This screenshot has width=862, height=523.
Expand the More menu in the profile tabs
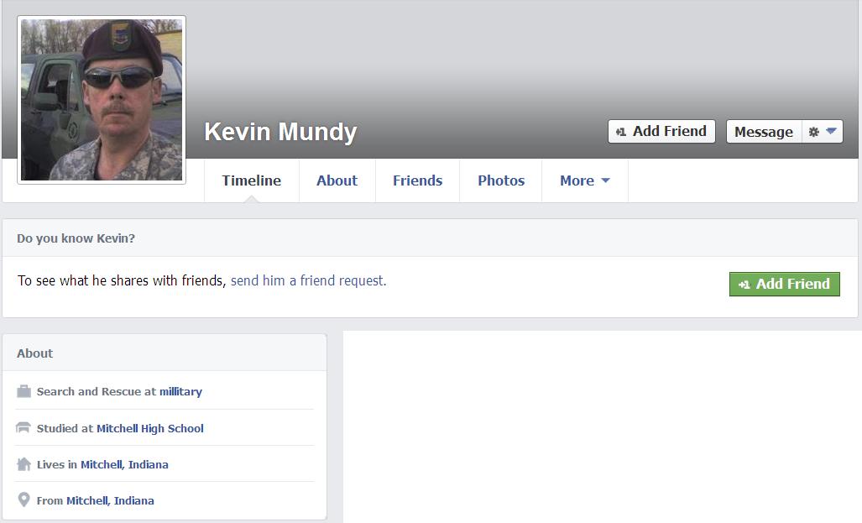[x=585, y=180]
